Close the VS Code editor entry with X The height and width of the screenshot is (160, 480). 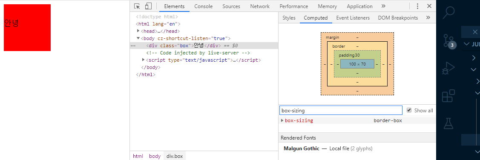(x=475, y=32)
